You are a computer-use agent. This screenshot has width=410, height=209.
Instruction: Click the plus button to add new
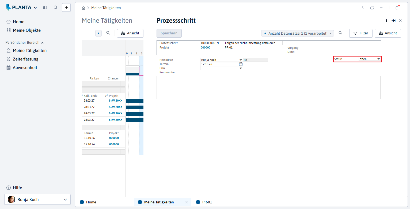click(x=66, y=7)
